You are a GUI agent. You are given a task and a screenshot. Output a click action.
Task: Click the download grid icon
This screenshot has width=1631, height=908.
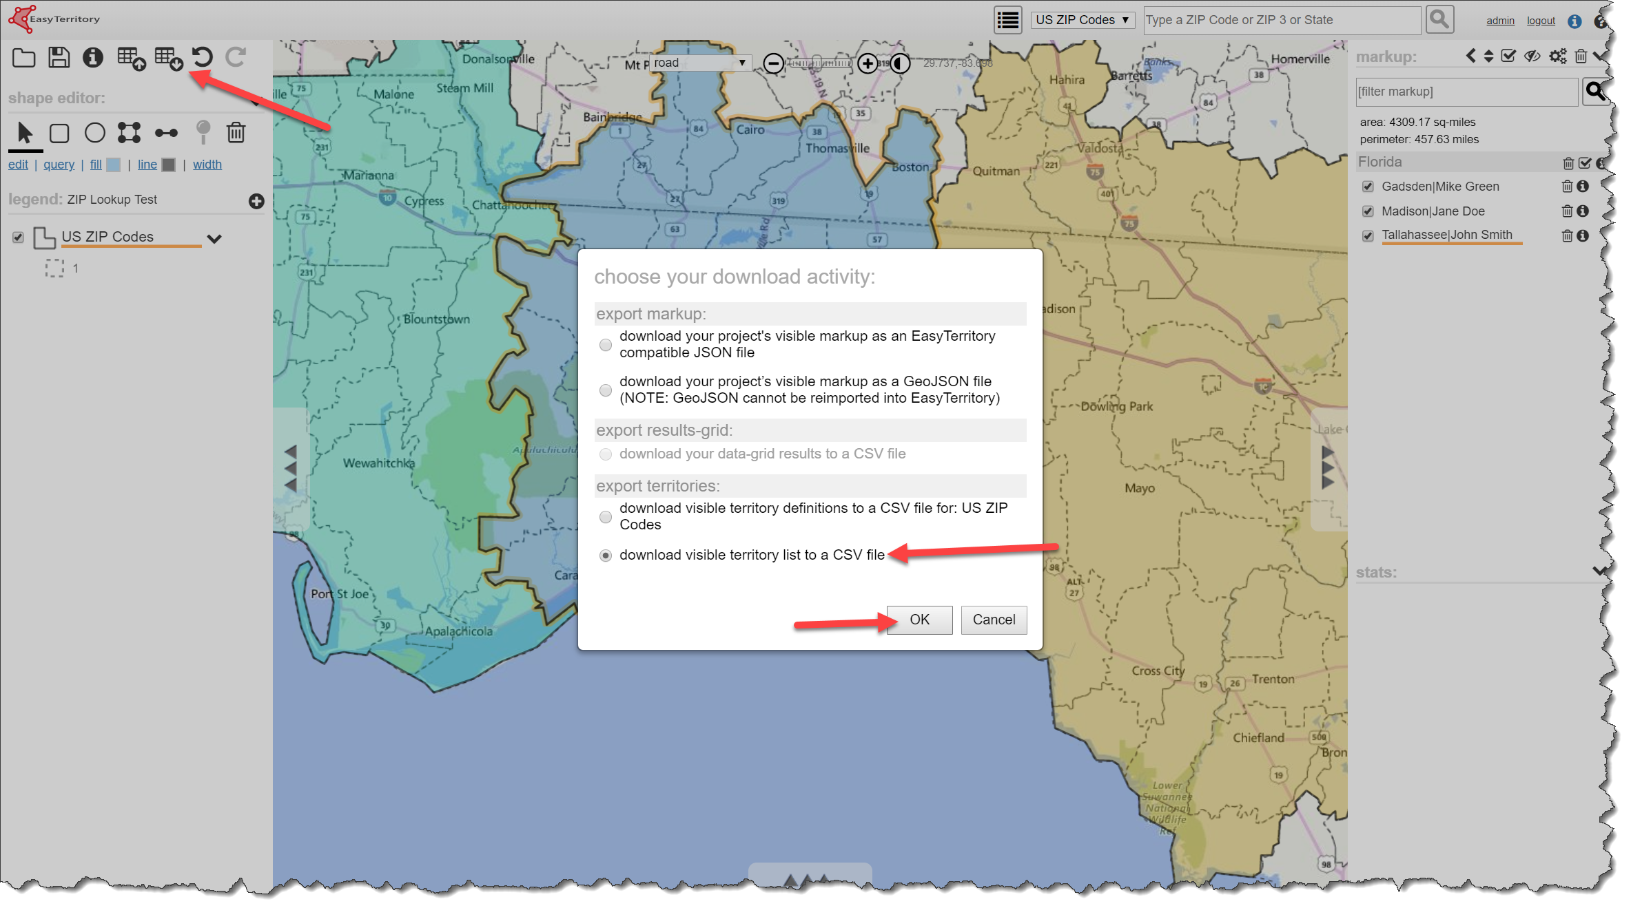(168, 59)
